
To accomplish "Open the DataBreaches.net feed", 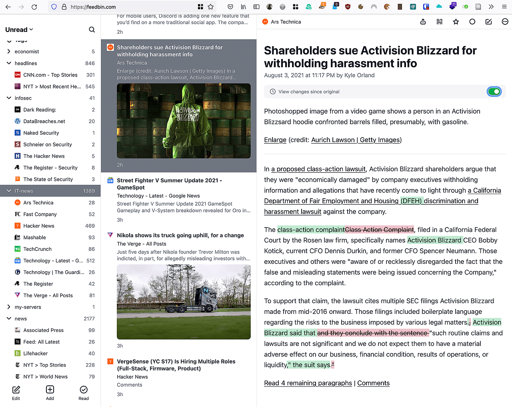I will (x=50, y=121).
